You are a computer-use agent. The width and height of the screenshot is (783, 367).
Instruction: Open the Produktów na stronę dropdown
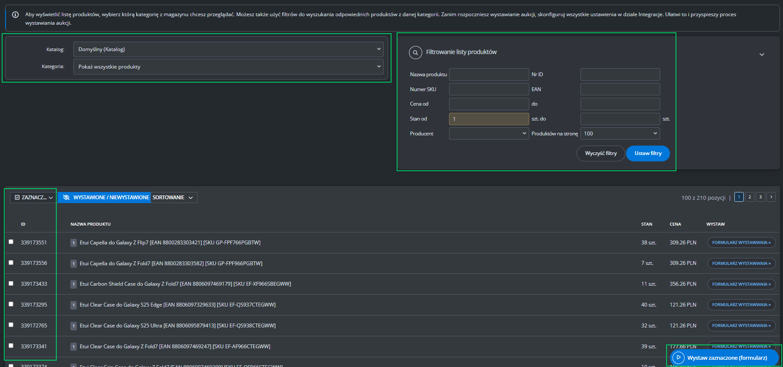click(620, 134)
